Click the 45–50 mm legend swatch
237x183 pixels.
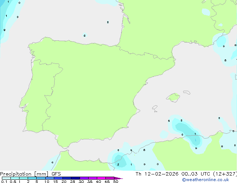(x=110, y=178)
